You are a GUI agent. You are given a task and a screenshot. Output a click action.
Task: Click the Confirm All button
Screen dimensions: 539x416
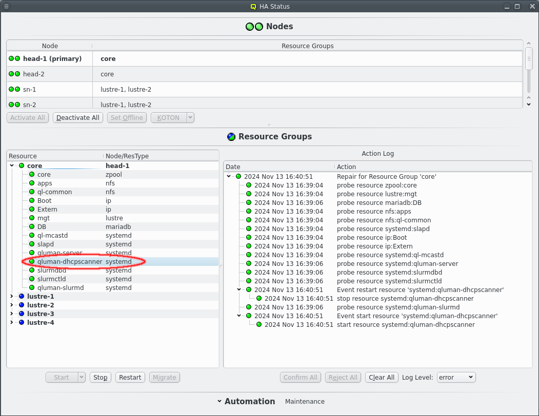[301, 377]
